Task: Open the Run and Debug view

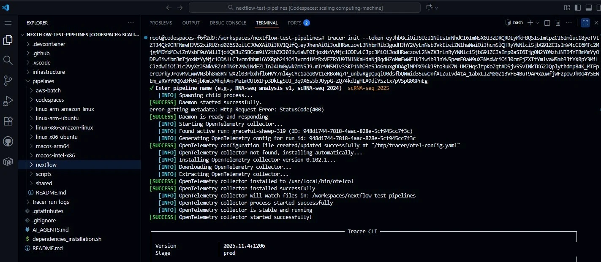Action: point(8,101)
